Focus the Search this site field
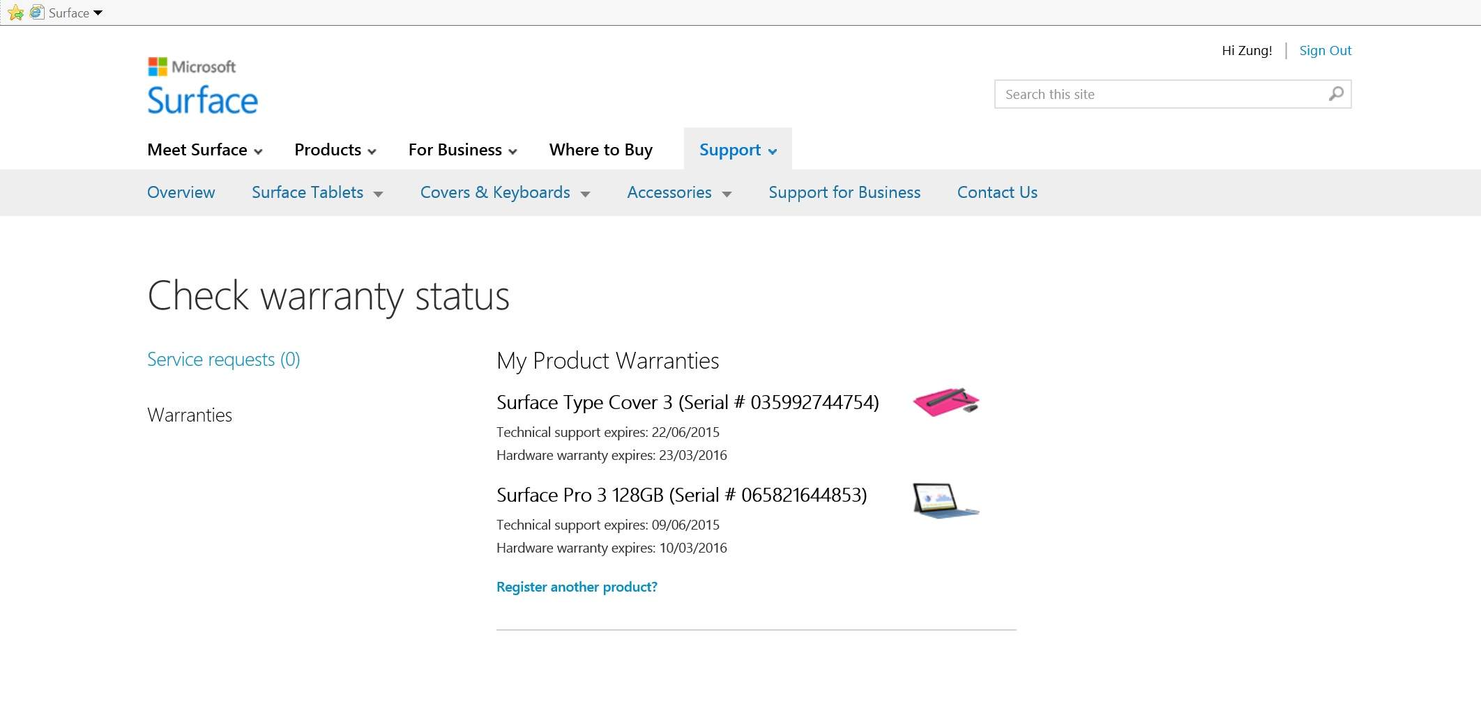 1173,94
